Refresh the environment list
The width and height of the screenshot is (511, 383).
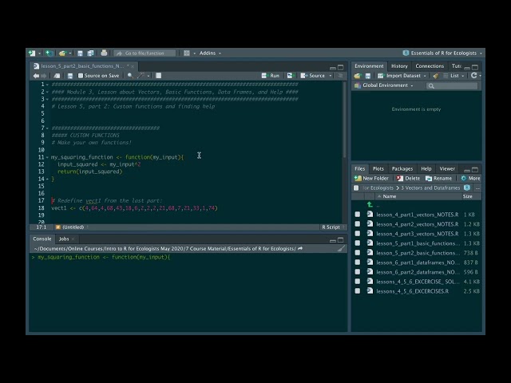[x=473, y=76]
